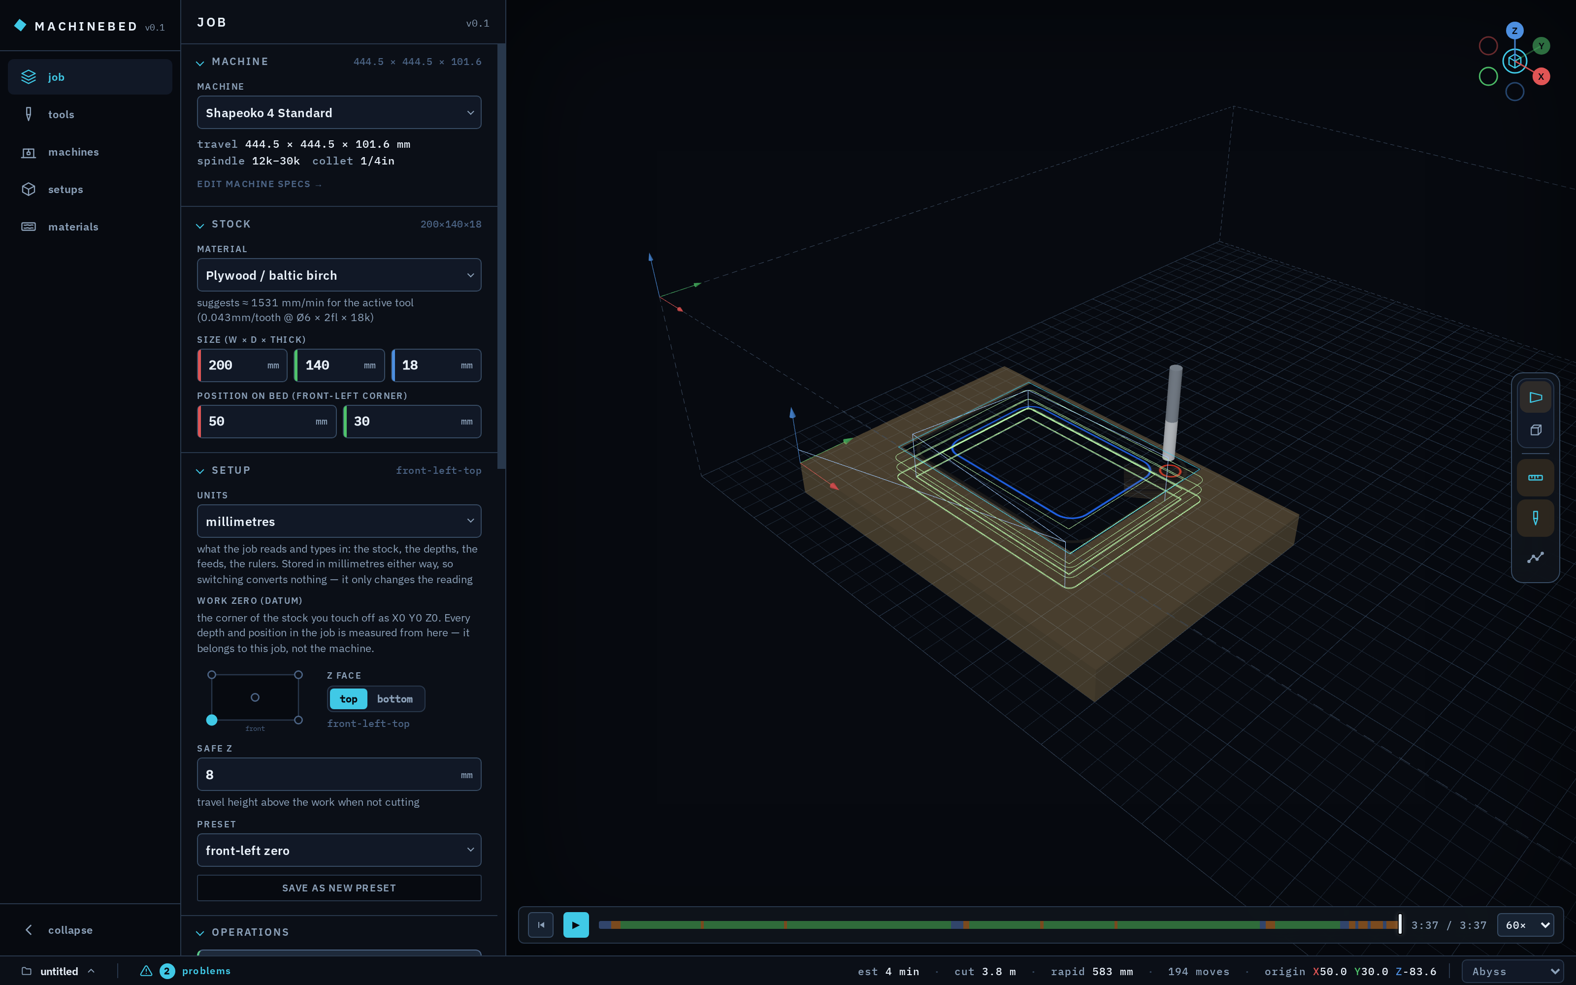Play the toolpath simulation
This screenshot has height=985, width=1576.
click(576, 925)
